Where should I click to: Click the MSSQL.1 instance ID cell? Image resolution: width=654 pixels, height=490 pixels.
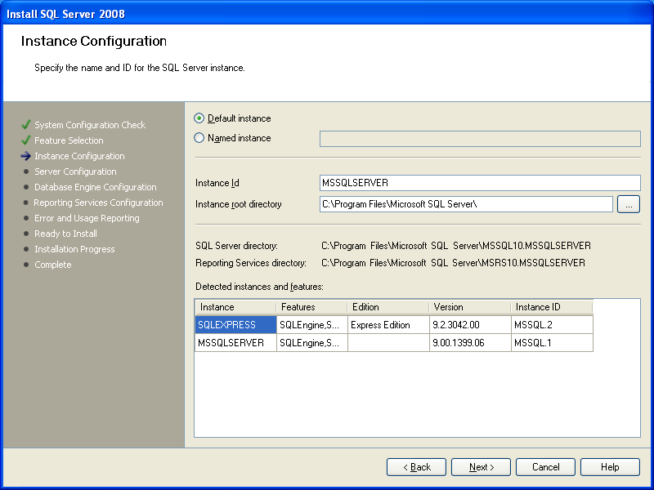(x=552, y=342)
